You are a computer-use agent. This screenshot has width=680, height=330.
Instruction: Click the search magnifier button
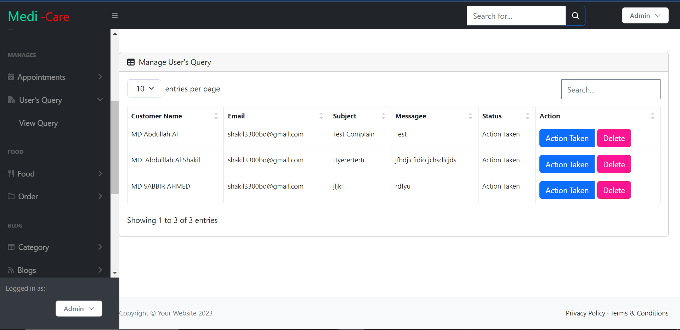(x=576, y=16)
